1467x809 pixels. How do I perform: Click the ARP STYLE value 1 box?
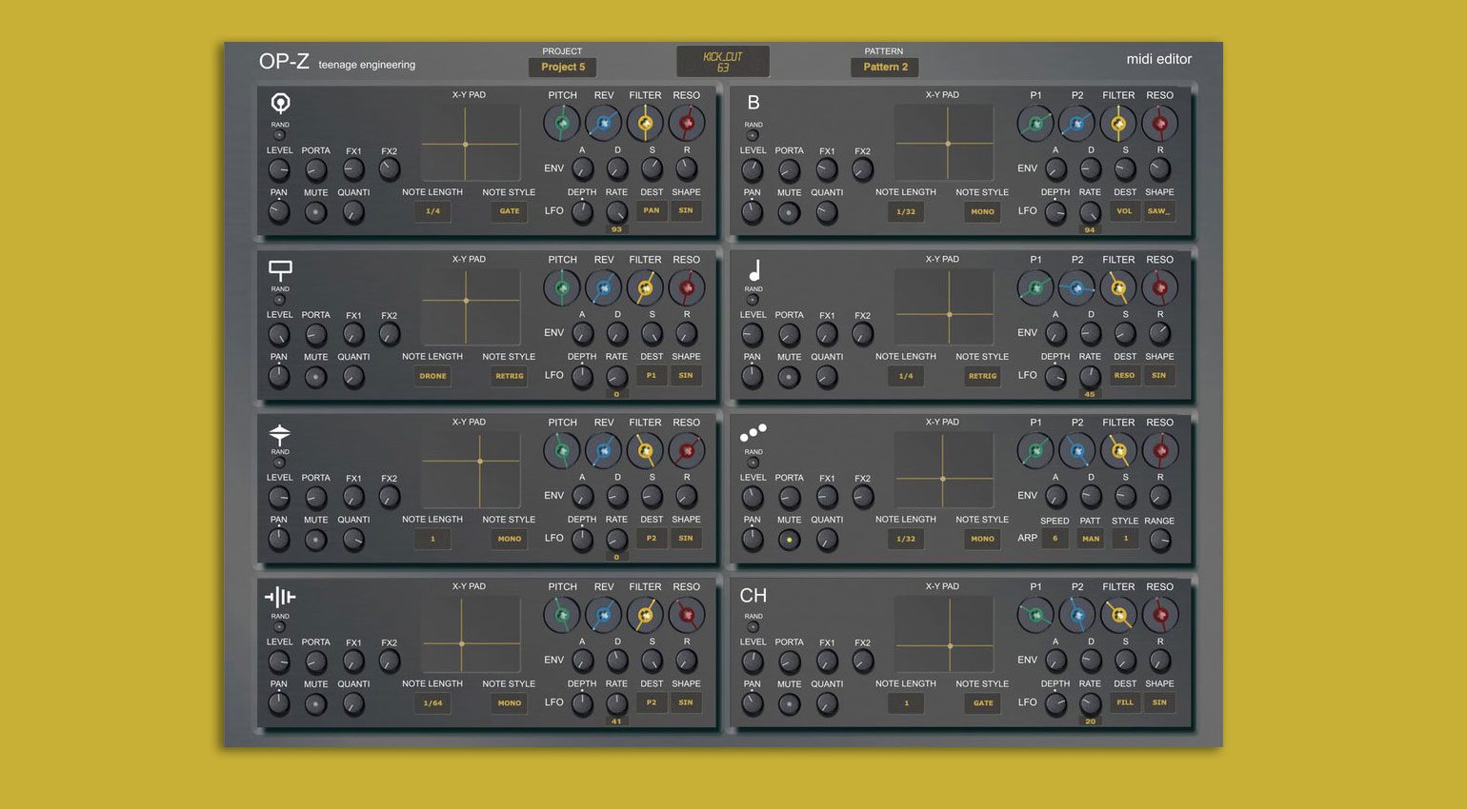[x=1125, y=539]
